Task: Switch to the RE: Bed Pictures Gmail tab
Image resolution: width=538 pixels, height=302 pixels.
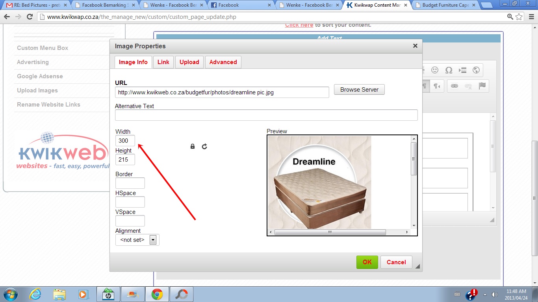Action: point(36,5)
